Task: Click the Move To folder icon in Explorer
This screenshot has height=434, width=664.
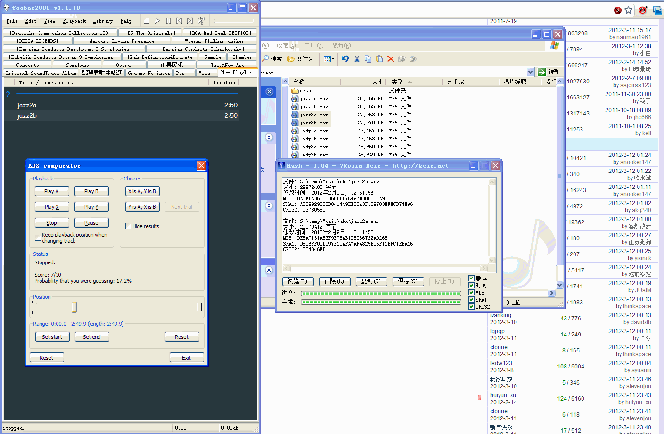Action: 402,59
